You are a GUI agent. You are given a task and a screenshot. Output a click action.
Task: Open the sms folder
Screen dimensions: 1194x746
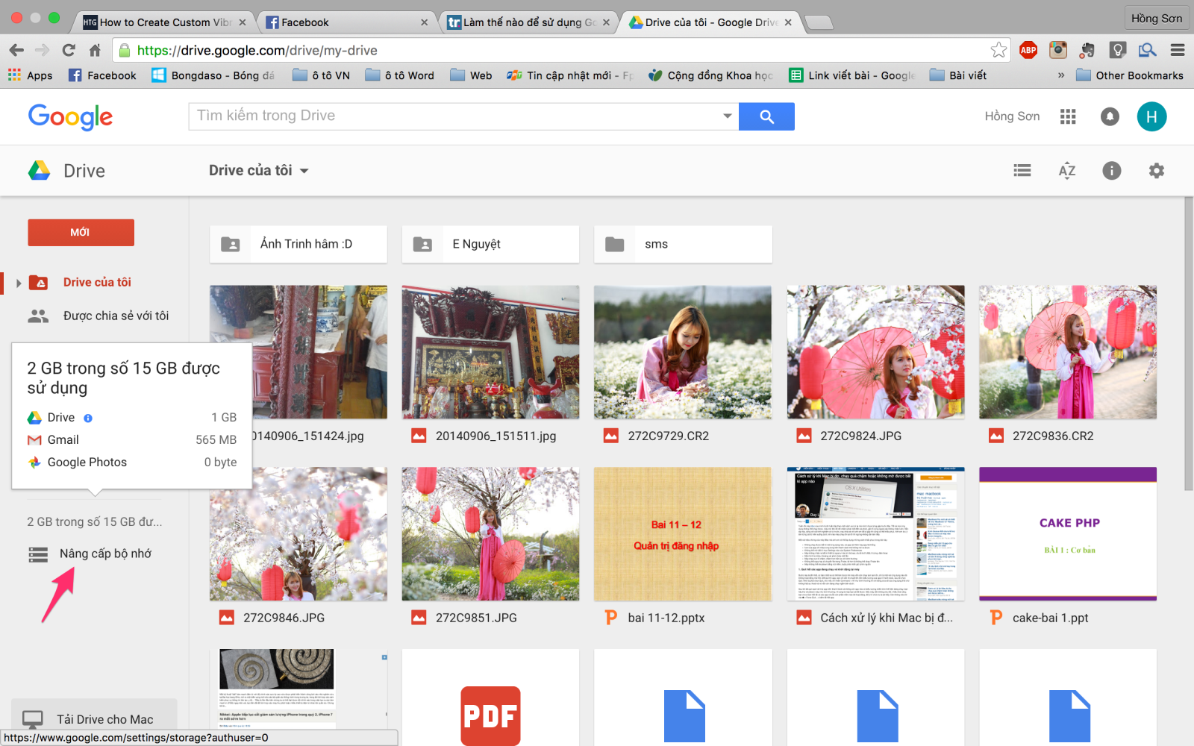click(681, 244)
